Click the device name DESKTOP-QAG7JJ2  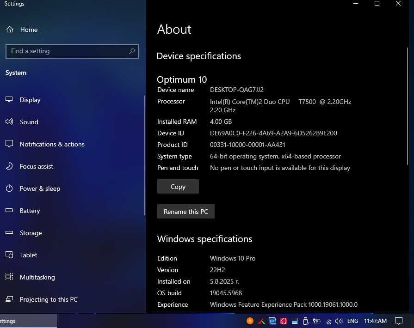click(x=236, y=90)
